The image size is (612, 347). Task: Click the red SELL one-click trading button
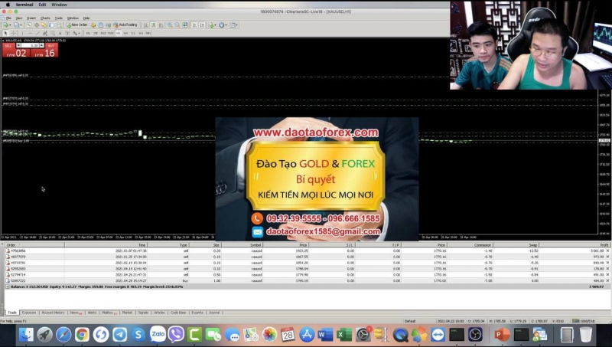[x=15, y=51]
